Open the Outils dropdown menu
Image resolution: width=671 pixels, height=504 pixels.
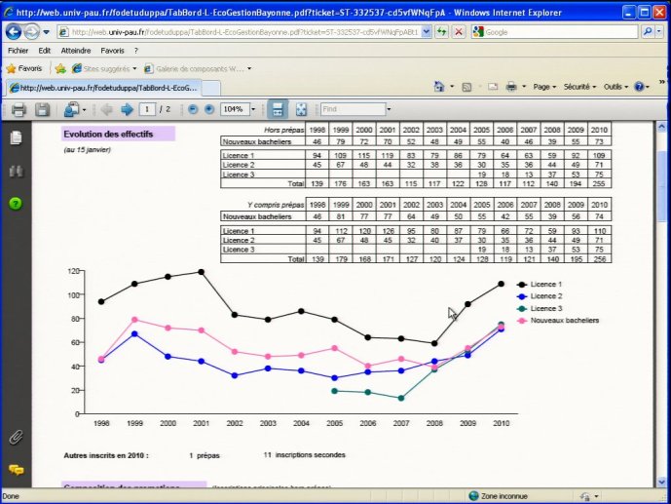(x=615, y=87)
